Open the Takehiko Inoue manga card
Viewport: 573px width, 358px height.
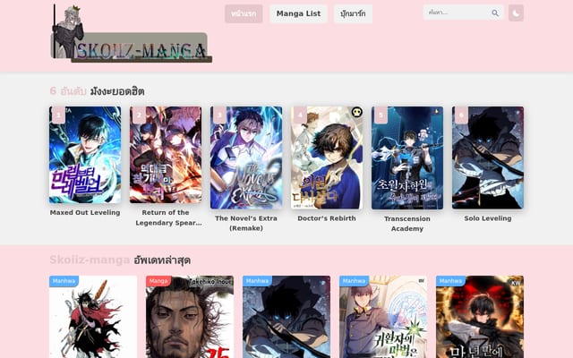coord(190,317)
